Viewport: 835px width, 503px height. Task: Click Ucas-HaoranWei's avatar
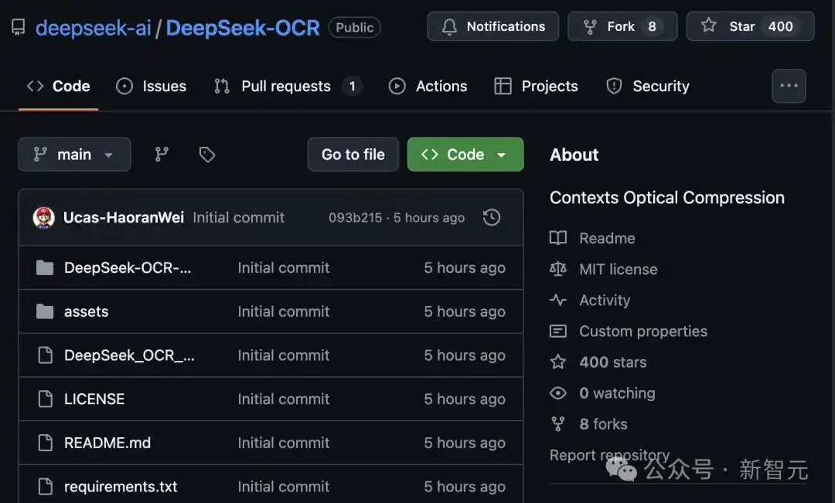click(44, 217)
